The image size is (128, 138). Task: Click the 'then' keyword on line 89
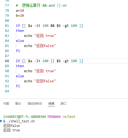coord(20,66)
